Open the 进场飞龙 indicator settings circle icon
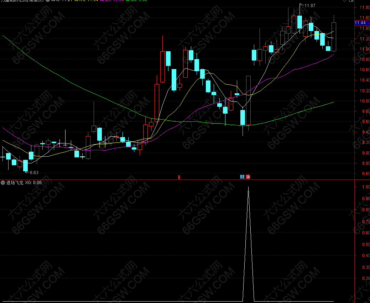The width and height of the screenshot is (370, 303). click(x=3, y=183)
